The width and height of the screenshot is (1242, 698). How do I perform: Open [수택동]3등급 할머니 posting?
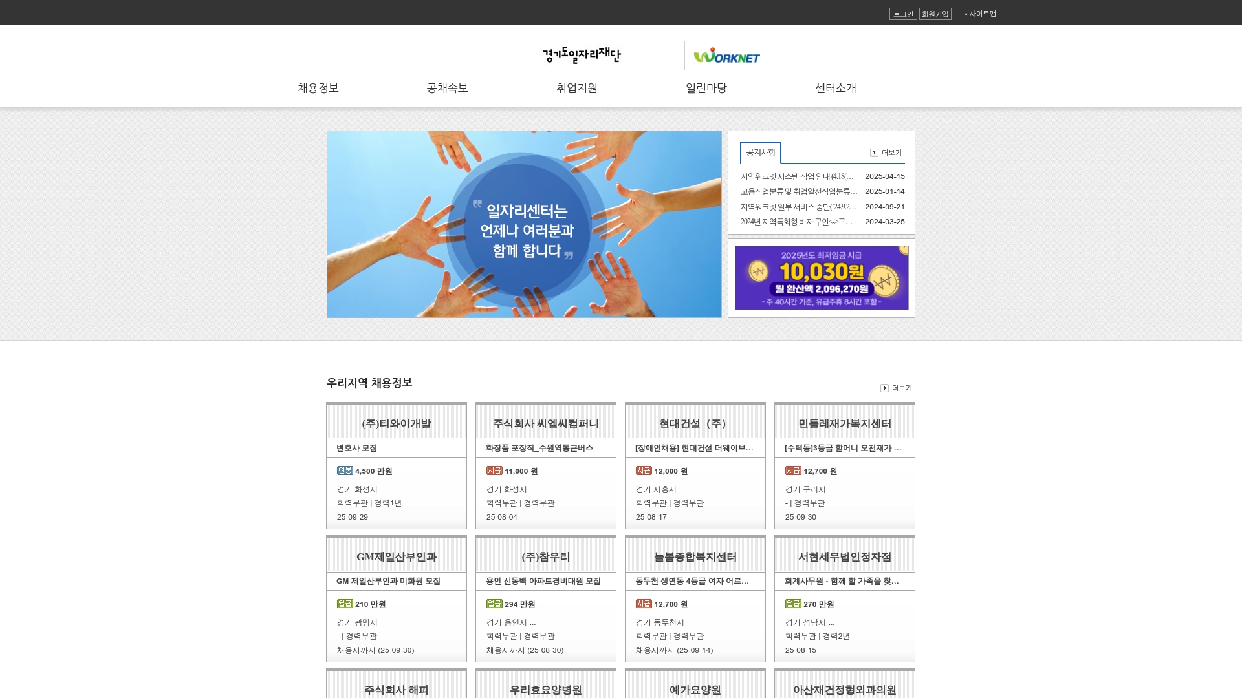coord(843,448)
